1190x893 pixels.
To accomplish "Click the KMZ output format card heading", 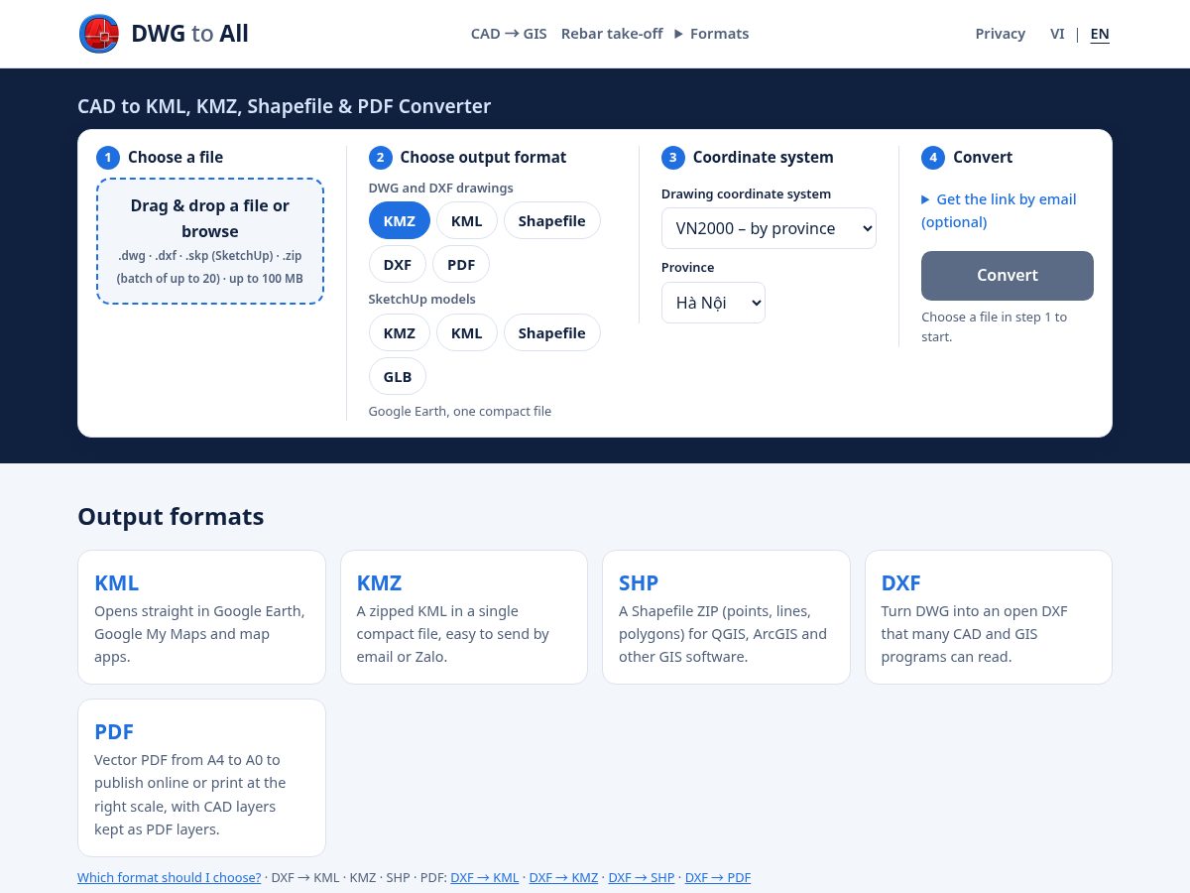I will pos(379,582).
